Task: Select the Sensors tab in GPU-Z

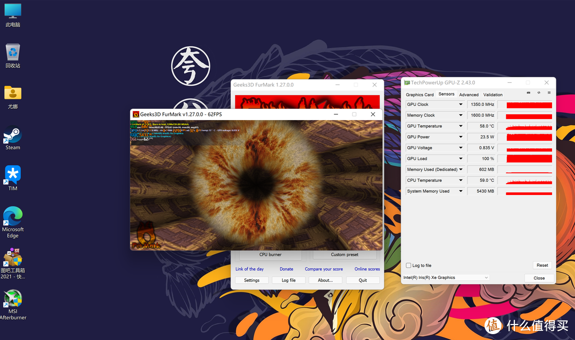Action: tap(446, 94)
